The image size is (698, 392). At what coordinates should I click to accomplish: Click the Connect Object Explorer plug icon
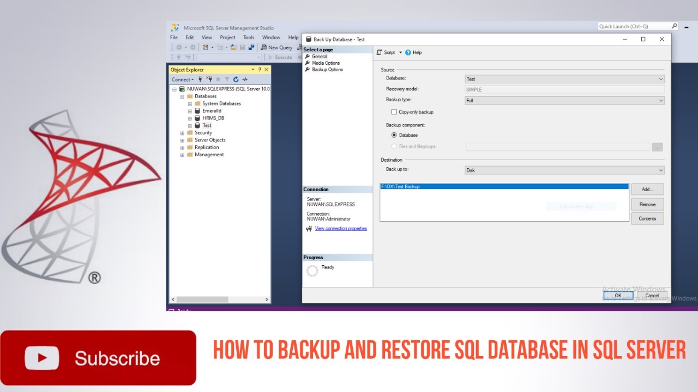[x=200, y=79]
